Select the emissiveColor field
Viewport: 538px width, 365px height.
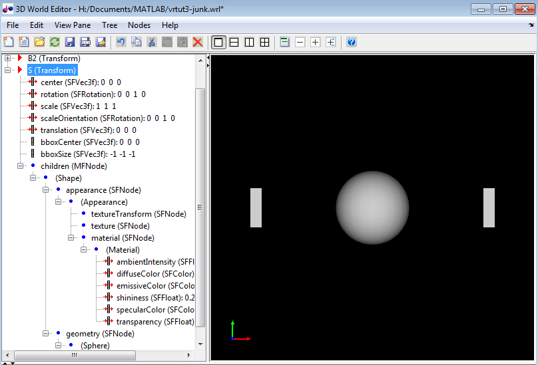pyautogui.click(x=155, y=286)
